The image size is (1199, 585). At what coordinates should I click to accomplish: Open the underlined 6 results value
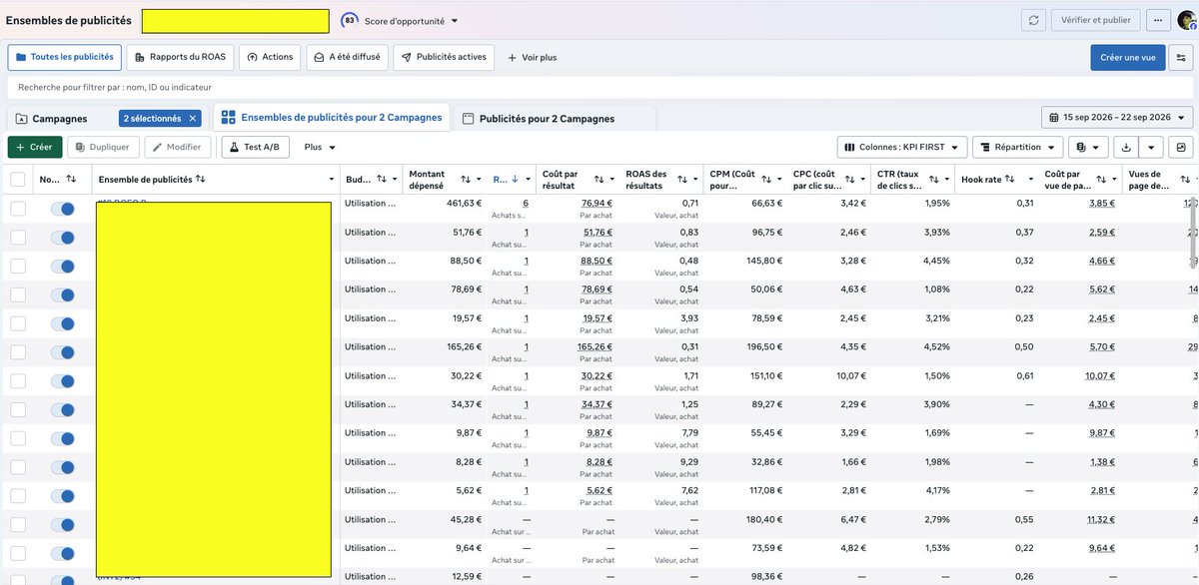click(x=526, y=203)
